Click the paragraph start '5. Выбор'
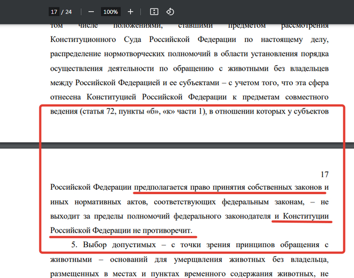The width and height of the screenshot is (354, 278). [x=88, y=245]
